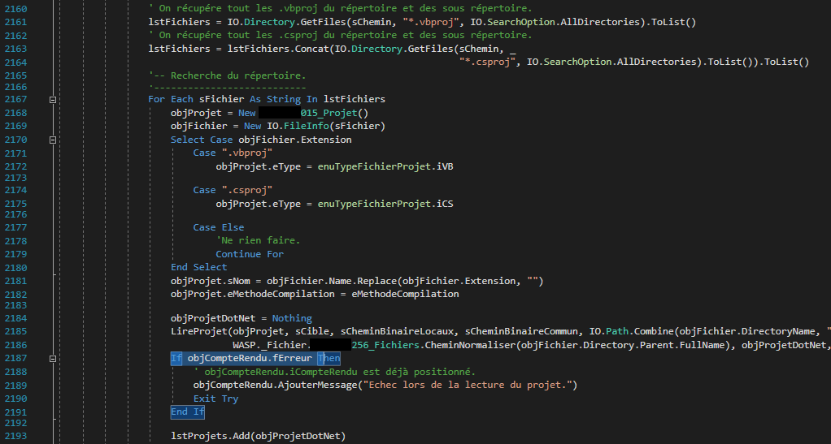
Task: Collapse the For Each block at line 2167
Action: coord(53,100)
